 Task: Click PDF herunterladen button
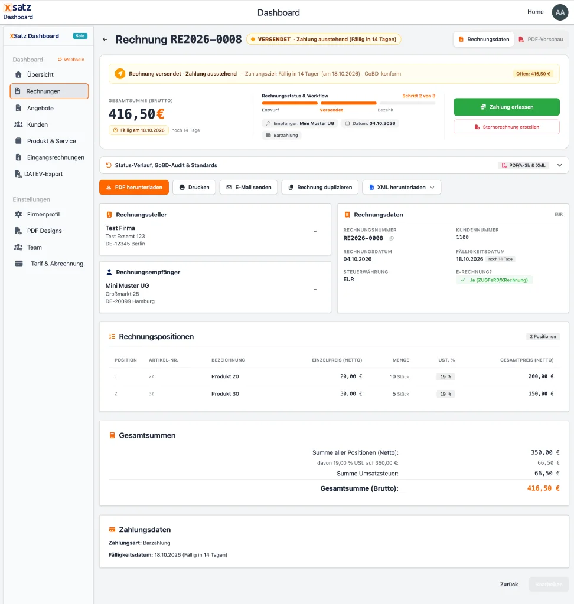pyautogui.click(x=134, y=187)
